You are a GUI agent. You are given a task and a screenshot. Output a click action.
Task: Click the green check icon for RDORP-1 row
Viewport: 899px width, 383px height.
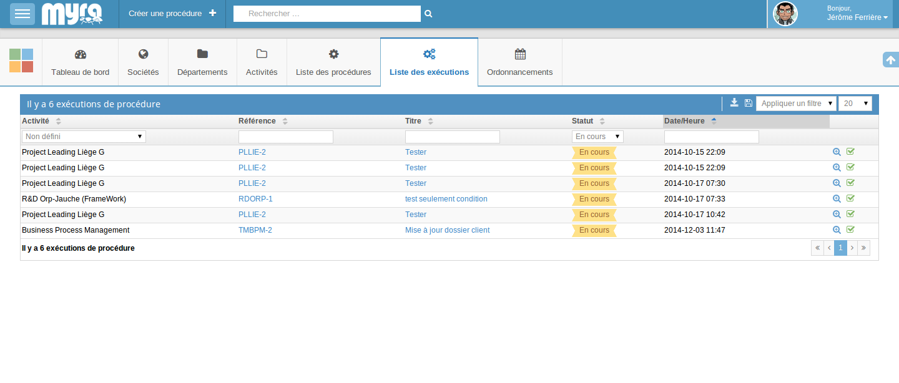pyautogui.click(x=850, y=198)
